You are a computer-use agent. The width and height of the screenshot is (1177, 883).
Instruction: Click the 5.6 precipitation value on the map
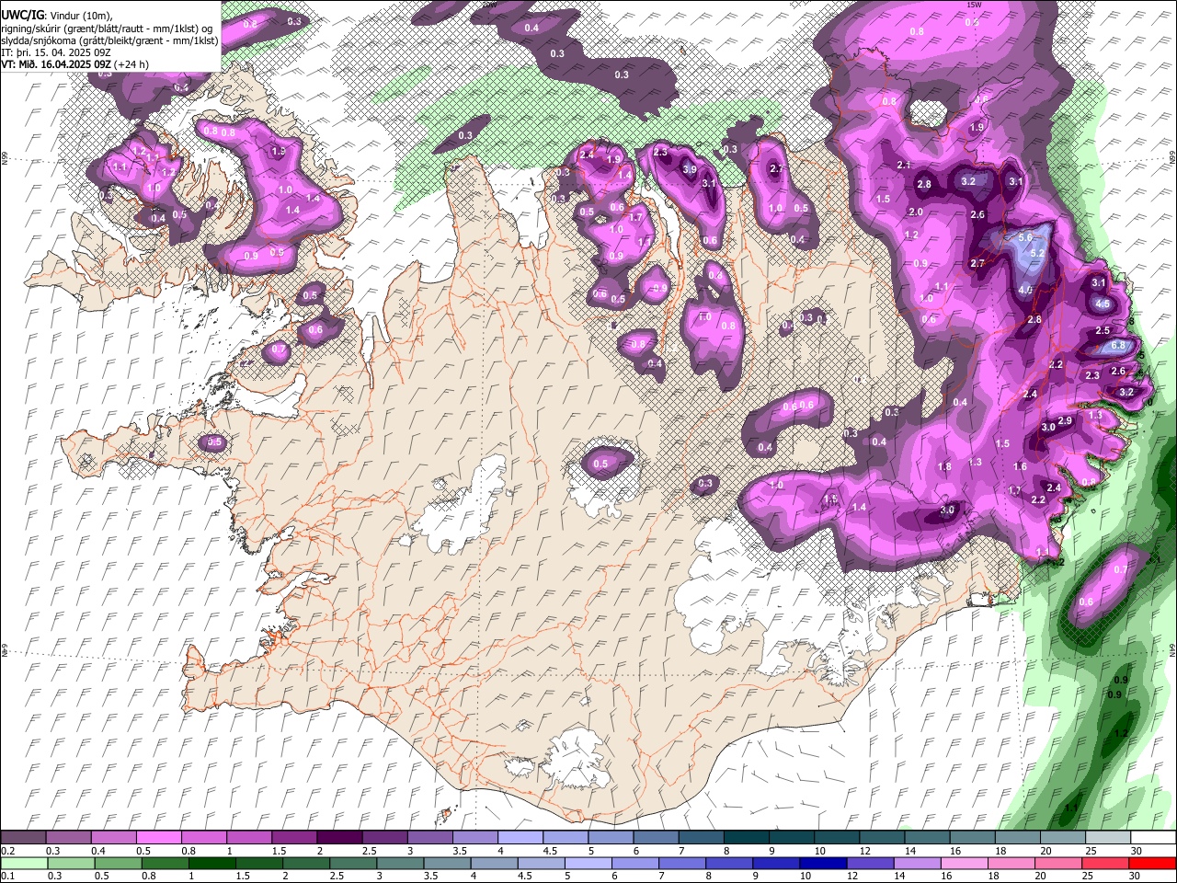1026,237
